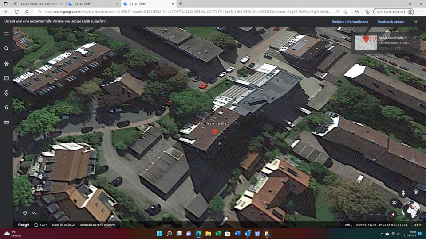Click the mini globe overview thumbnail
The width and height of the screenshot is (426, 239).
pyautogui.click(x=411, y=210)
